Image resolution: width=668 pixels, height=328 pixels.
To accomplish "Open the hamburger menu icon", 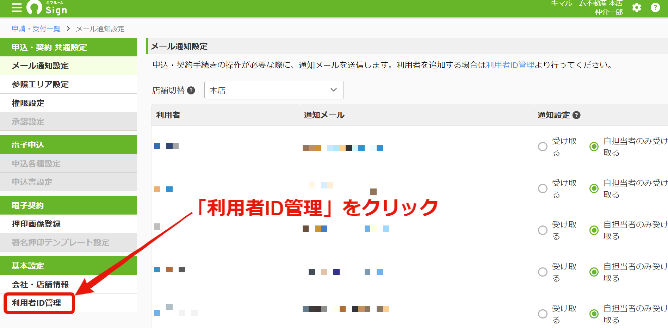I will click(17, 8).
